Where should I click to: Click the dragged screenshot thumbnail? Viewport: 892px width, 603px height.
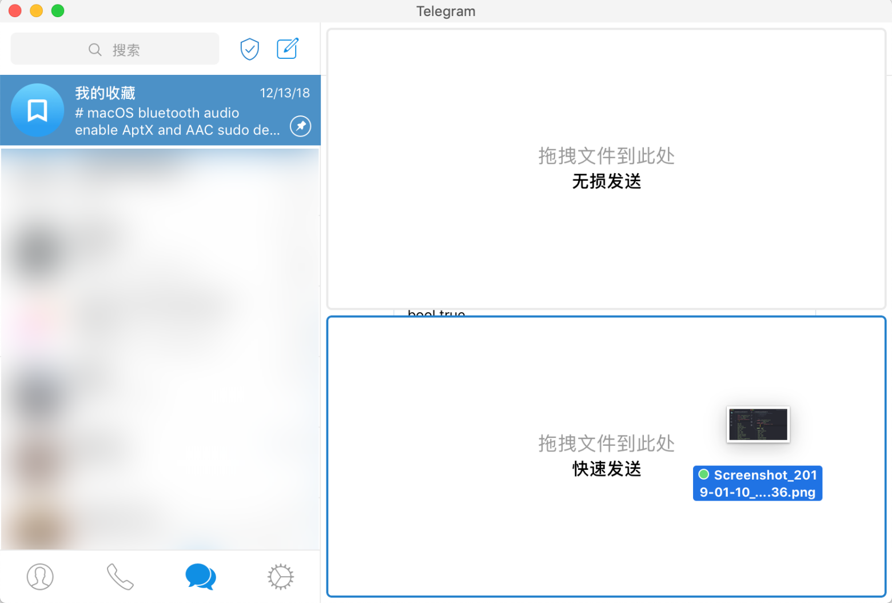click(x=758, y=425)
